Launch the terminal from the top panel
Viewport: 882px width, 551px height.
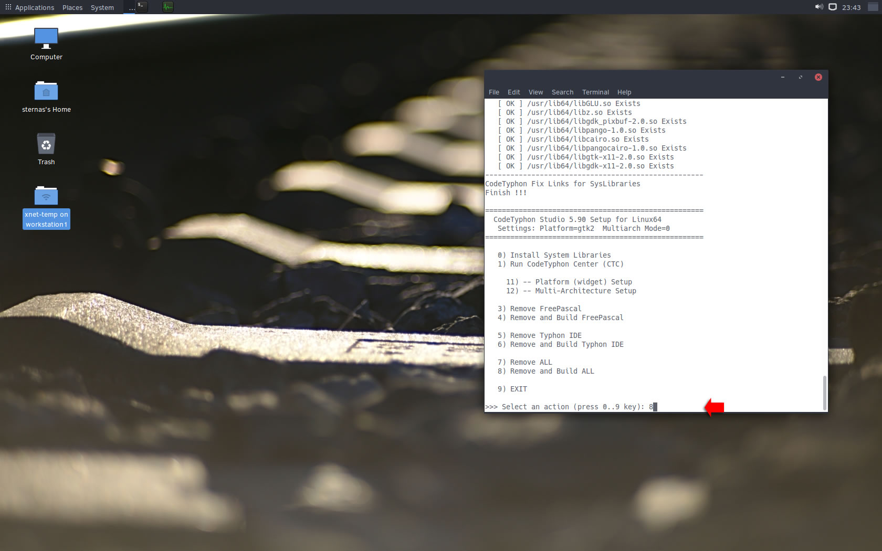pos(142,7)
